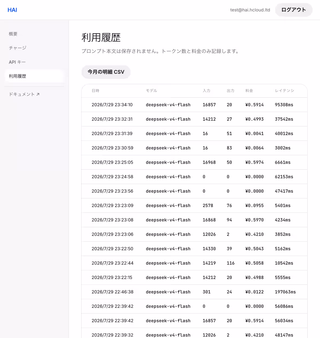Click the fee ¥0.4988
The image size is (320, 338).
[254, 278]
